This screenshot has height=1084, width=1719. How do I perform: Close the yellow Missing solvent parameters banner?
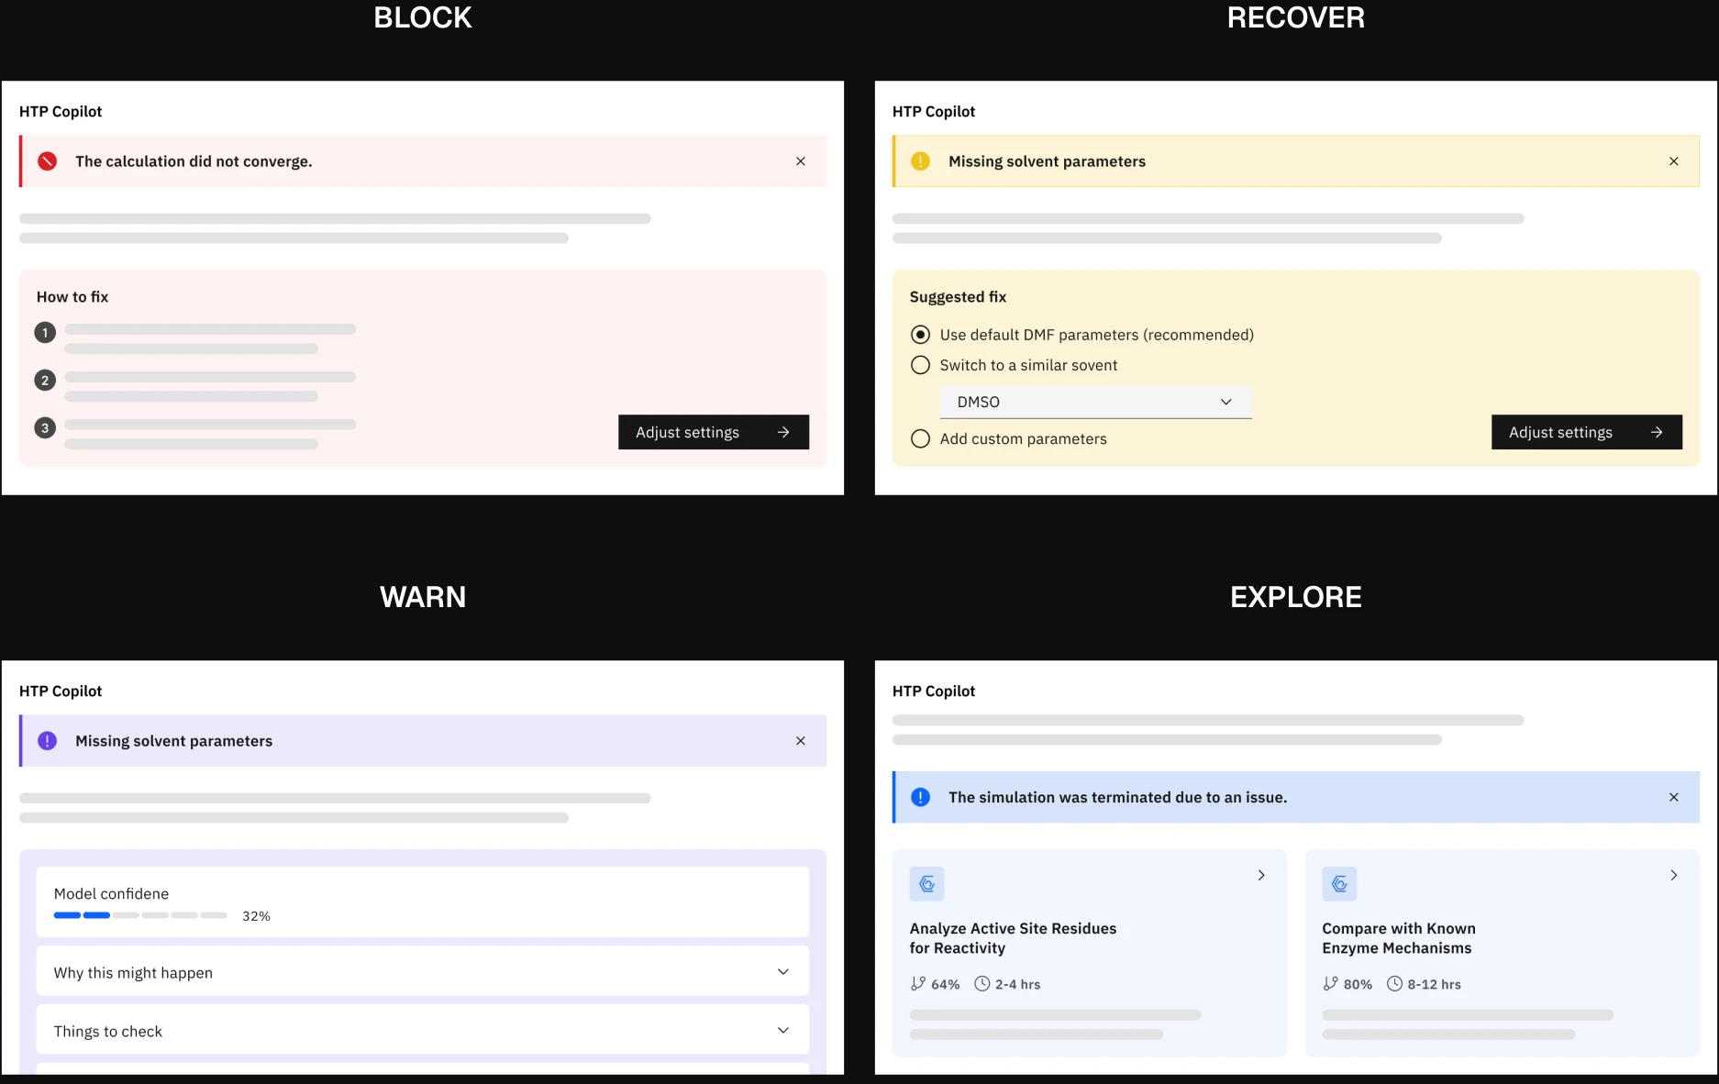click(x=1674, y=161)
